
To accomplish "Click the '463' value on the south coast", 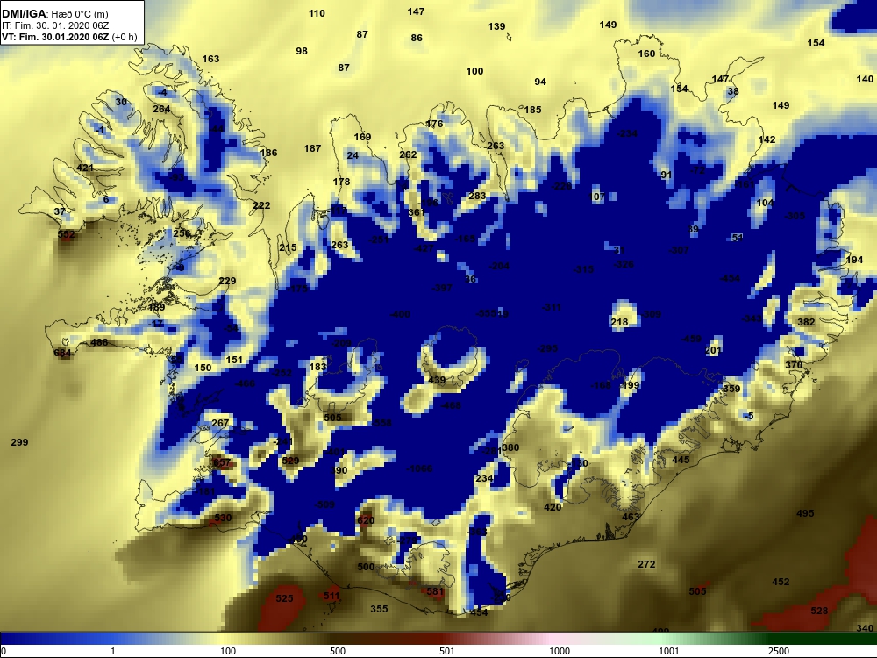I will pyautogui.click(x=631, y=517).
